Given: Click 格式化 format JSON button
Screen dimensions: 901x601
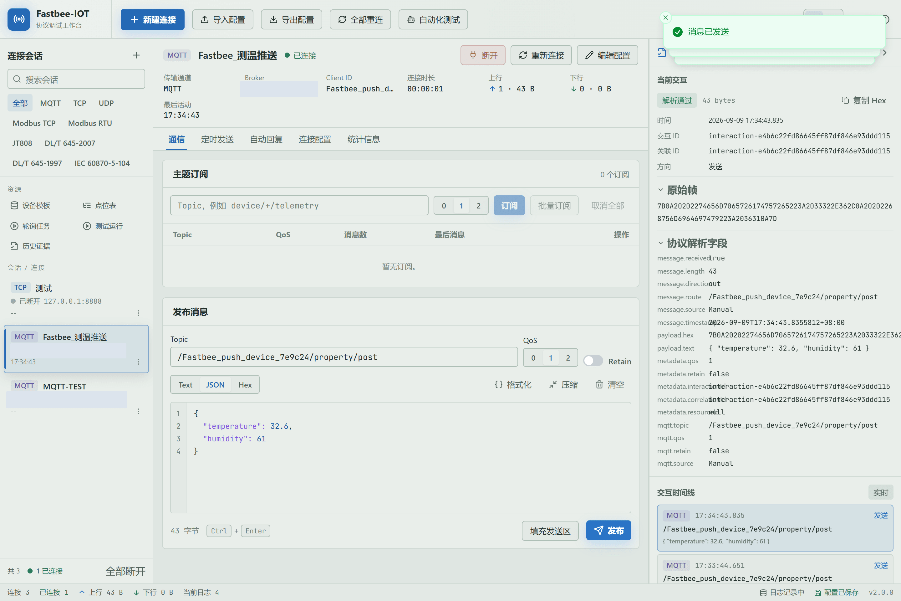Looking at the screenshot, I should (x=513, y=384).
